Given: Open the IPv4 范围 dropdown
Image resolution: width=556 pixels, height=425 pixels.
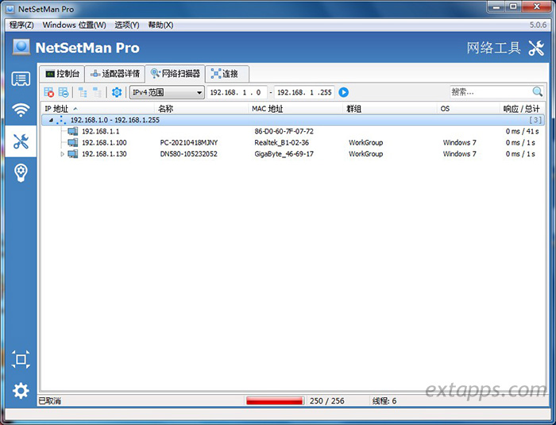Looking at the screenshot, I should click(x=167, y=93).
